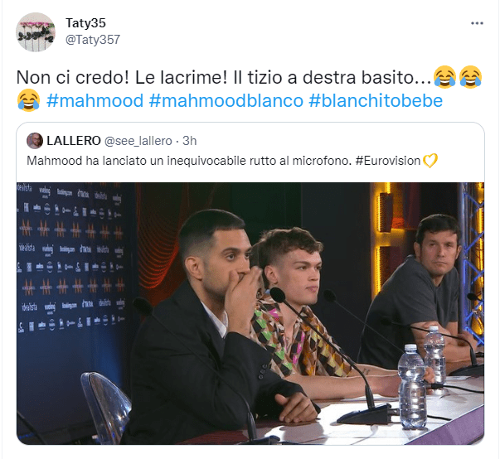Open Taty35's profile picture with roses

pyautogui.click(x=36, y=31)
